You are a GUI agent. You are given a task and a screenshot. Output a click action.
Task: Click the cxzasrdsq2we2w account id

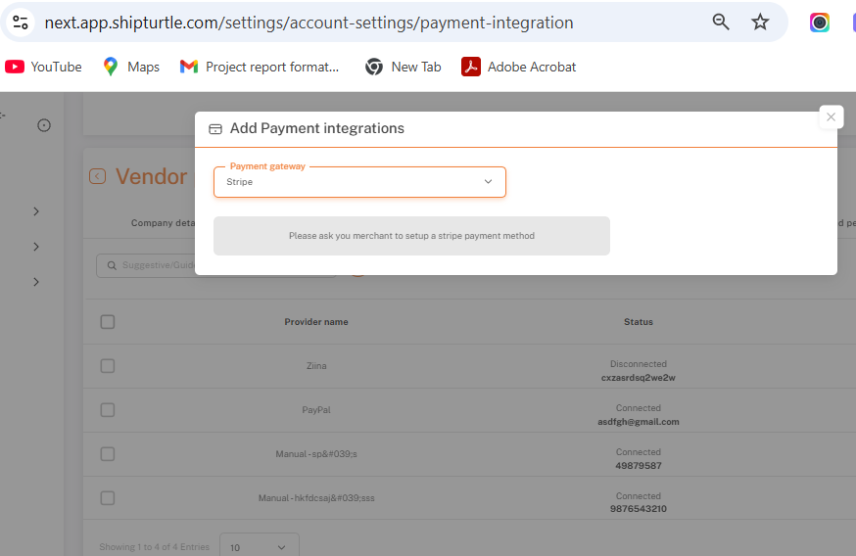(x=639, y=378)
